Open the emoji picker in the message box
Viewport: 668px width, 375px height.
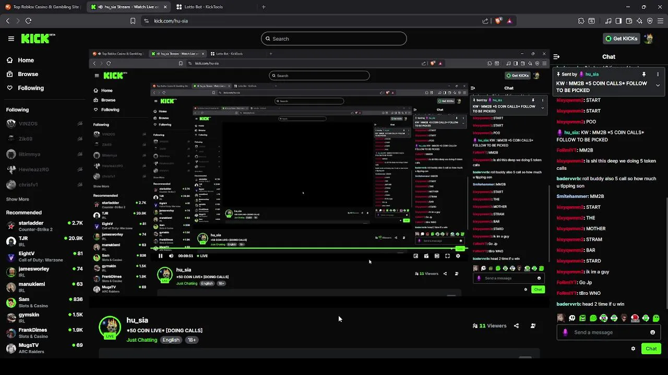tap(652, 332)
